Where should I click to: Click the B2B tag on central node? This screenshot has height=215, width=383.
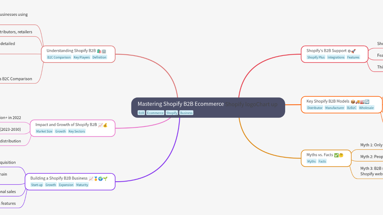[x=141, y=113]
